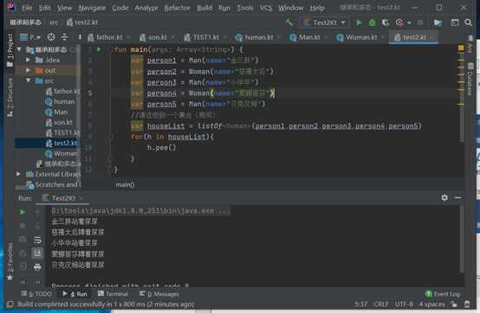Toggle scroll to end in the console
This screenshot has height=313, width=480.
37,253
